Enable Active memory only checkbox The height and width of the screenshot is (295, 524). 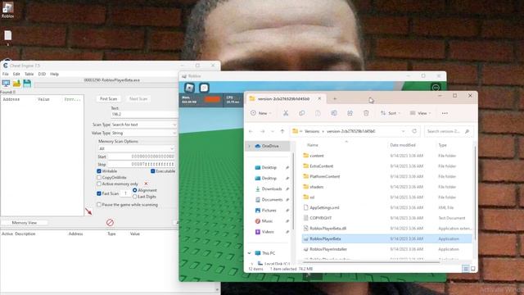pos(99,184)
